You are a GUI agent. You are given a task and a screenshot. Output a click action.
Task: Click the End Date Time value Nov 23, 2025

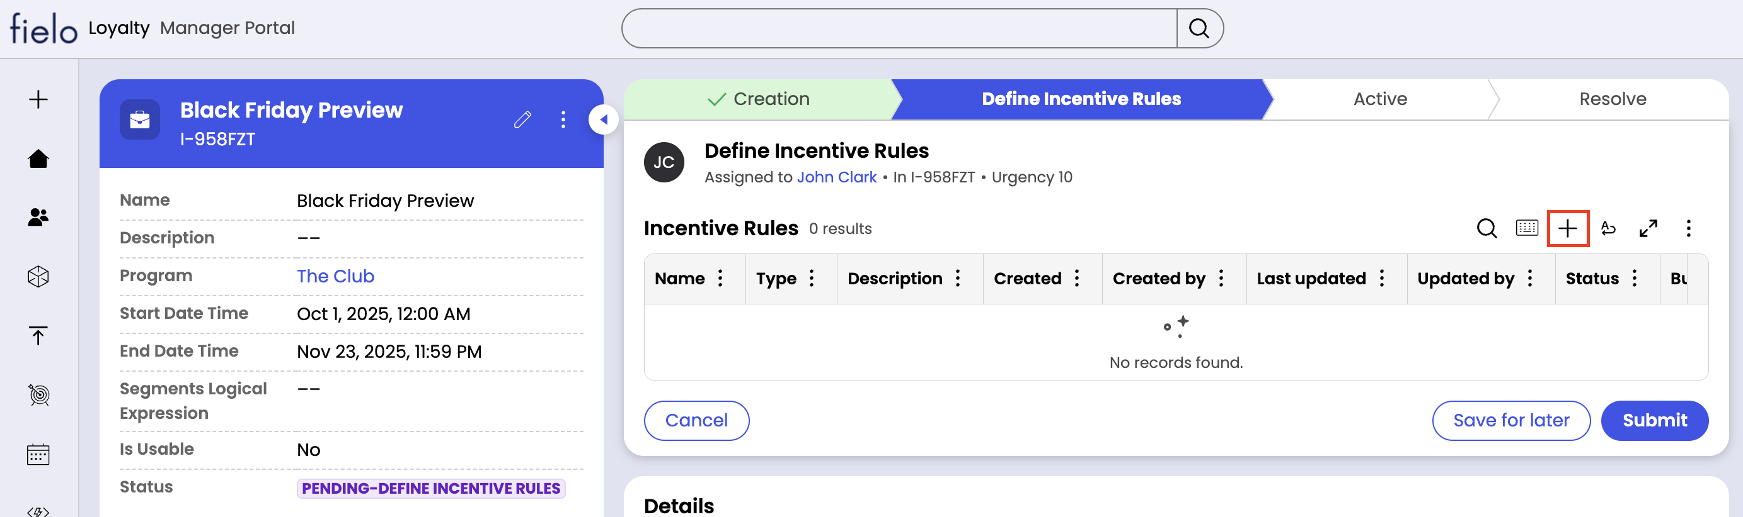tap(389, 352)
